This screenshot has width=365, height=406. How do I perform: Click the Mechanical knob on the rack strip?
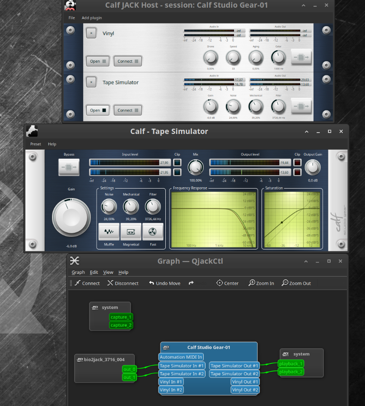tap(256, 106)
